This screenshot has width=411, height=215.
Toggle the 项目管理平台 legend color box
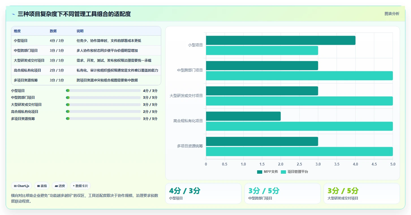(x=283, y=172)
